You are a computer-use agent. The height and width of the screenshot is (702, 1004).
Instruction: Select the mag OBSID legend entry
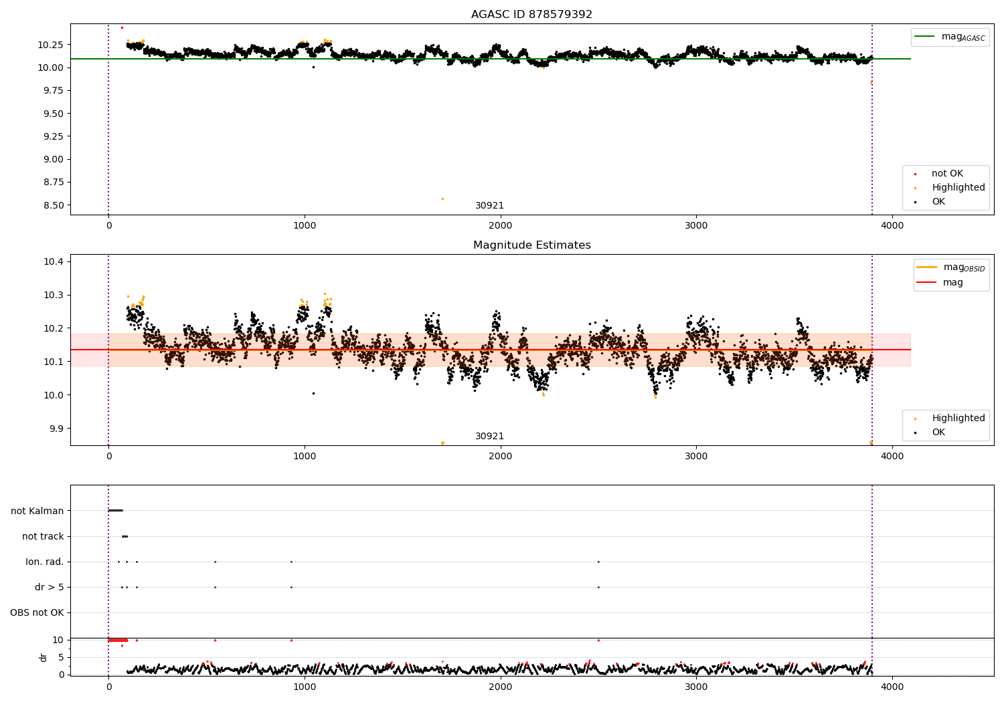pyautogui.click(x=952, y=267)
